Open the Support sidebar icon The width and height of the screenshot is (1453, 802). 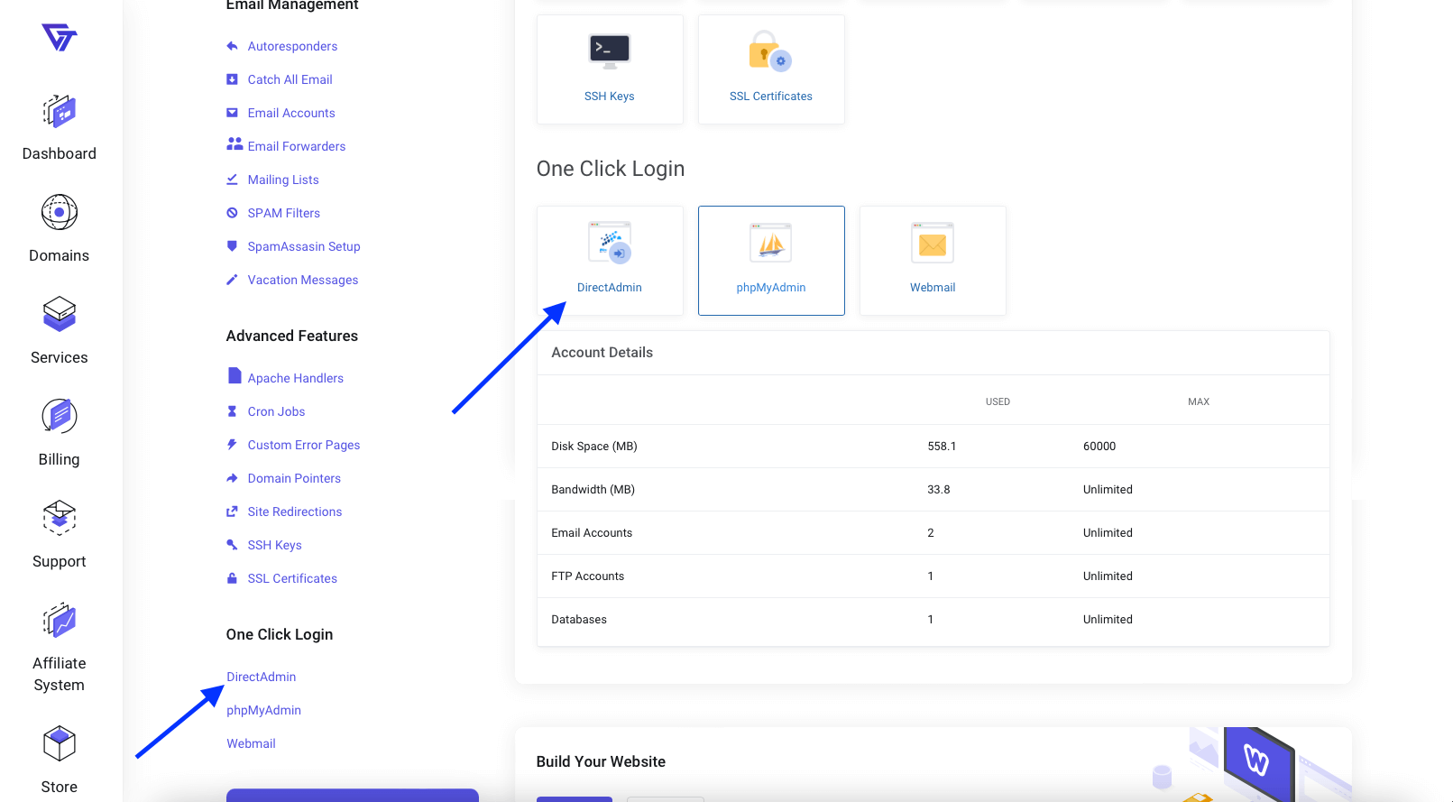pyautogui.click(x=60, y=518)
